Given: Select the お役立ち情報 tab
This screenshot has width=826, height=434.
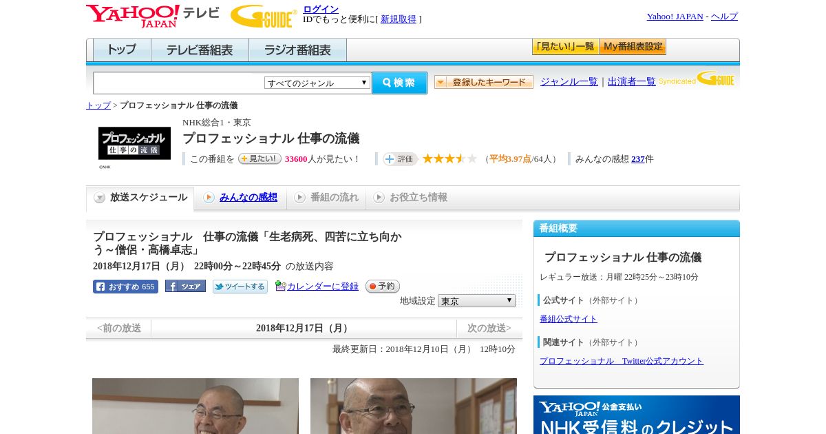Looking at the screenshot, I should pos(410,198).
